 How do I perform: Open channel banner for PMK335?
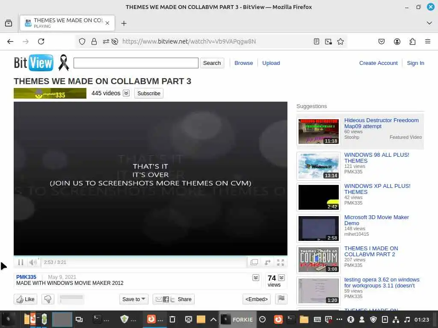(50, 94)
